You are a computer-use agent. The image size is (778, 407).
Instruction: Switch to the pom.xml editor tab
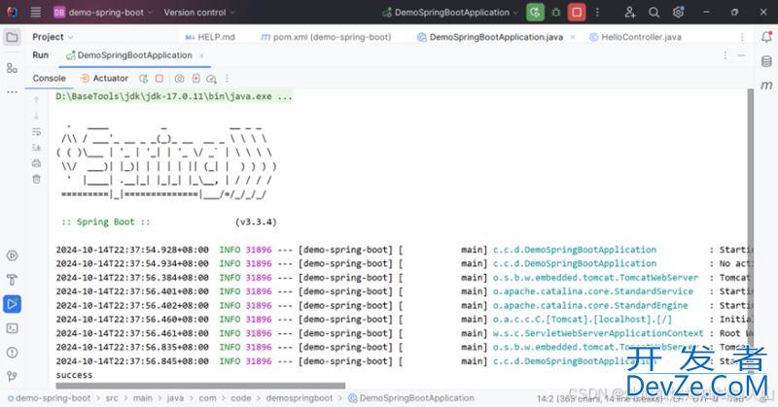[x=327, y=37]
